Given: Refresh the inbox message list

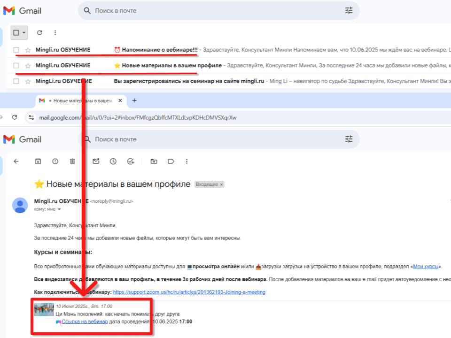Looking at the screenshot, I should click(39, 33).
